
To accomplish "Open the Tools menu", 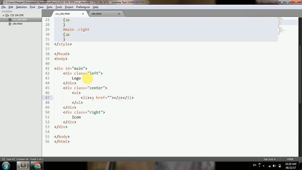I will pos(59,7).
